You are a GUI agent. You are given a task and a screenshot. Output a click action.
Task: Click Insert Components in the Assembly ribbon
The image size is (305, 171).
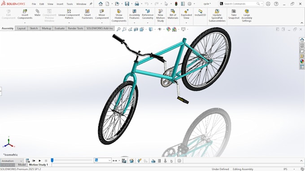(x=25, y=14)
